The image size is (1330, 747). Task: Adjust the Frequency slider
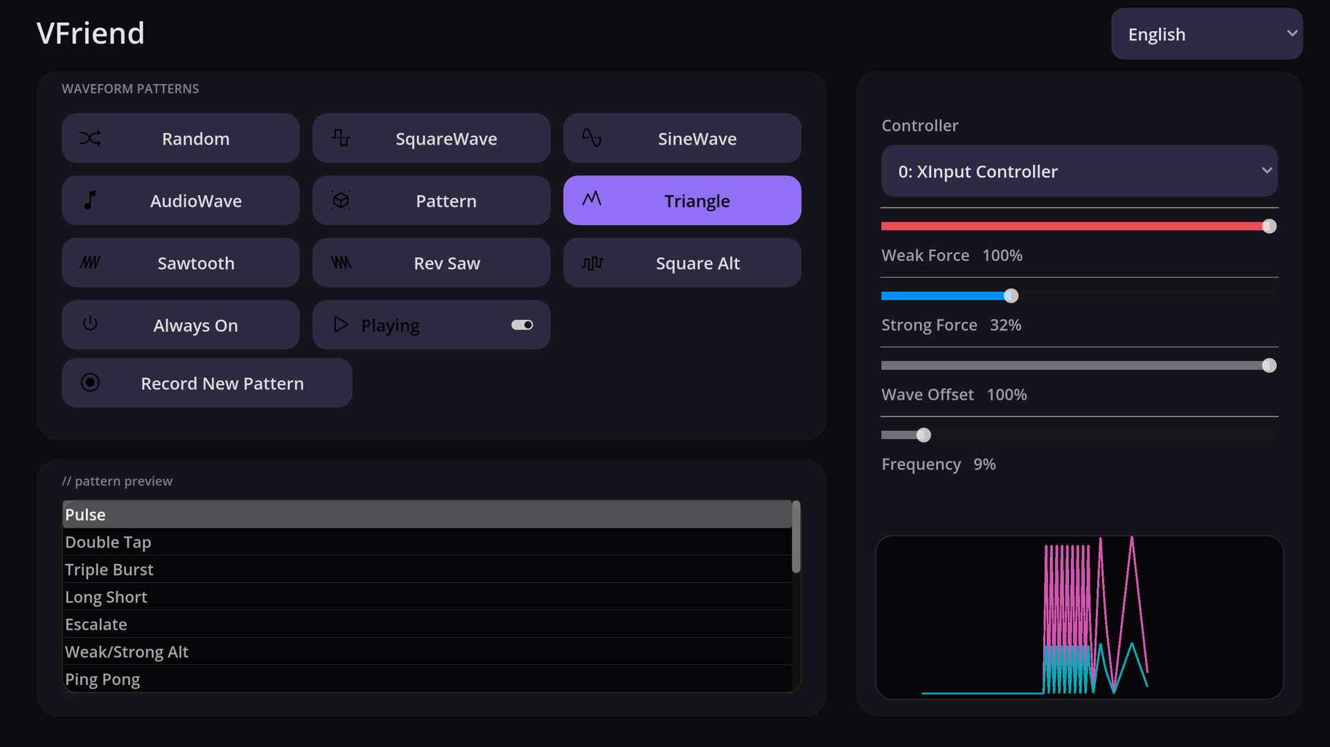(1079, 435)
